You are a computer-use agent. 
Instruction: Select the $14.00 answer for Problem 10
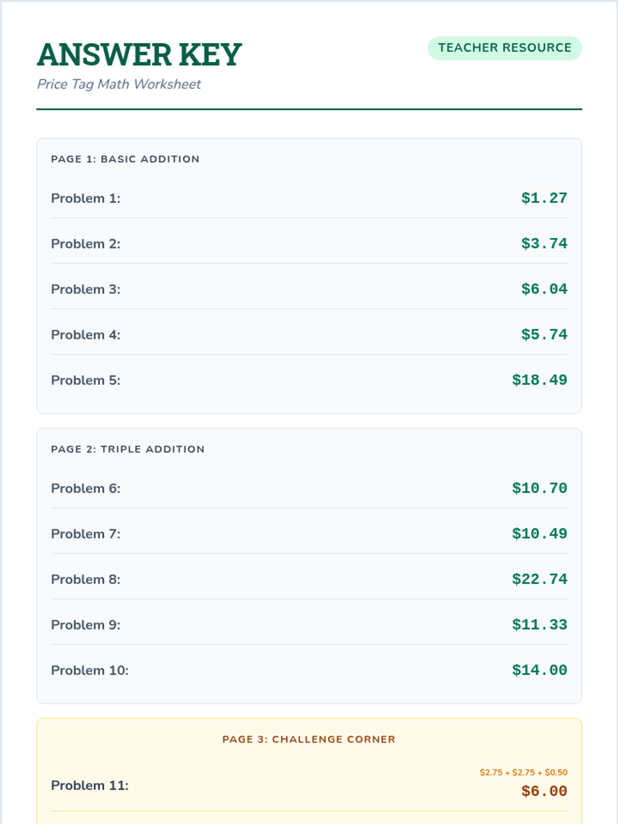click(x=539, y=671)
